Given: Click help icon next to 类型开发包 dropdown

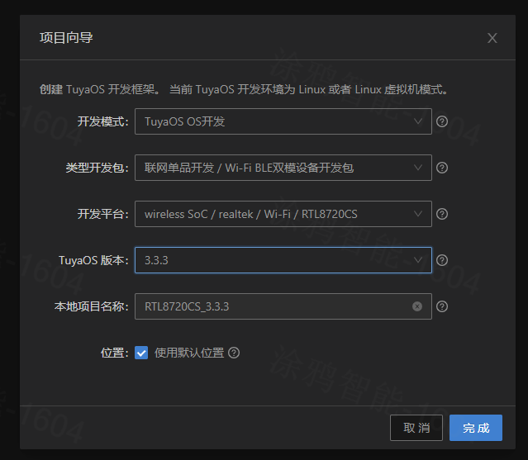Looking at the screenshot, I should tap(442, 168).
